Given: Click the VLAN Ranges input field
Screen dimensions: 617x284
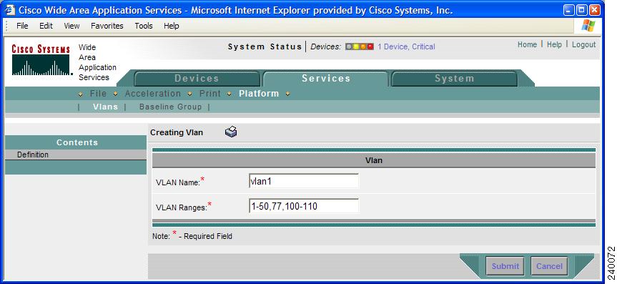Looking at the screenshot, I should pos(303,206).
